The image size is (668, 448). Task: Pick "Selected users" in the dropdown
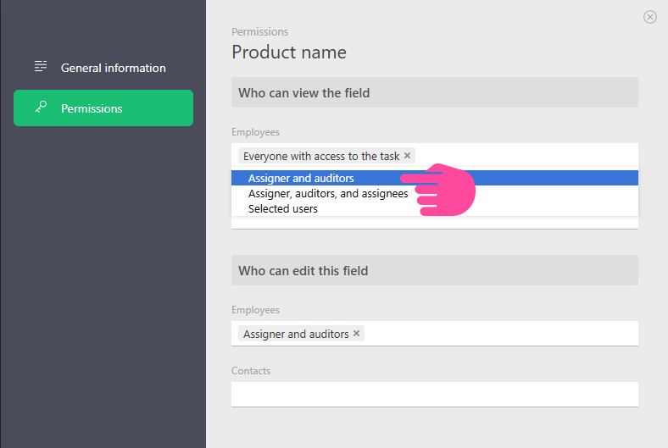[283, 209]
